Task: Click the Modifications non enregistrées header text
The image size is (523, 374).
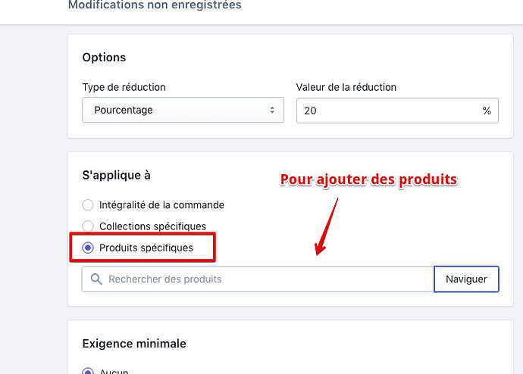Action: [x=155, y=5]
